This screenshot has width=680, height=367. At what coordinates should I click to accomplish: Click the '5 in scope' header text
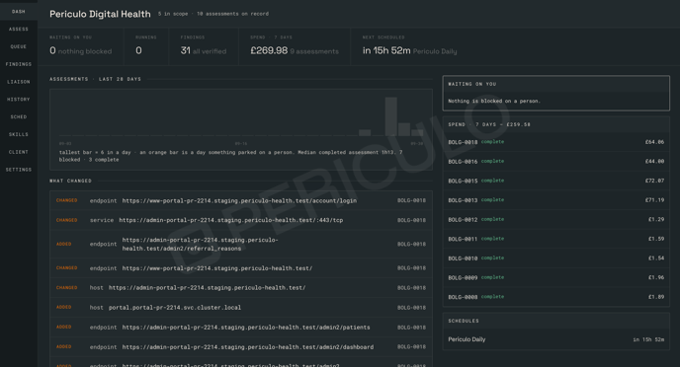coord(173,14)
